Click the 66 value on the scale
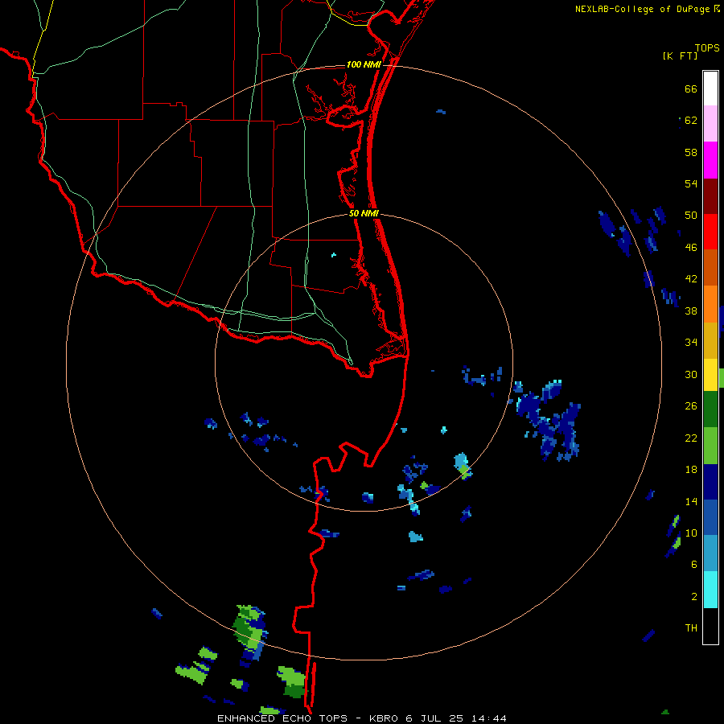 point(691,88)
